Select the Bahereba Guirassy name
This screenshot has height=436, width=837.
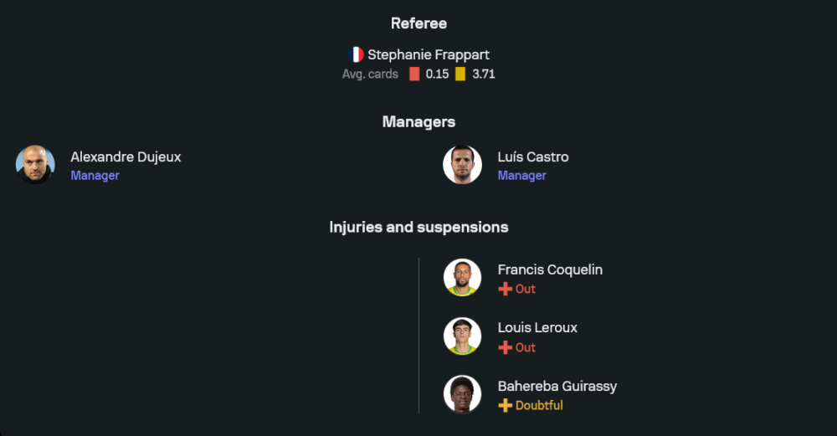[x=557, y=386]
